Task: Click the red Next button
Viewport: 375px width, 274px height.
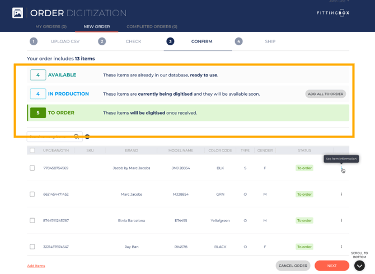Action: point(331,266)
